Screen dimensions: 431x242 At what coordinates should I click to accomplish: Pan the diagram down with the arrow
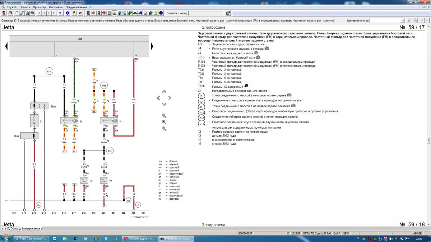pyautogui.click(x=164, y=104)
